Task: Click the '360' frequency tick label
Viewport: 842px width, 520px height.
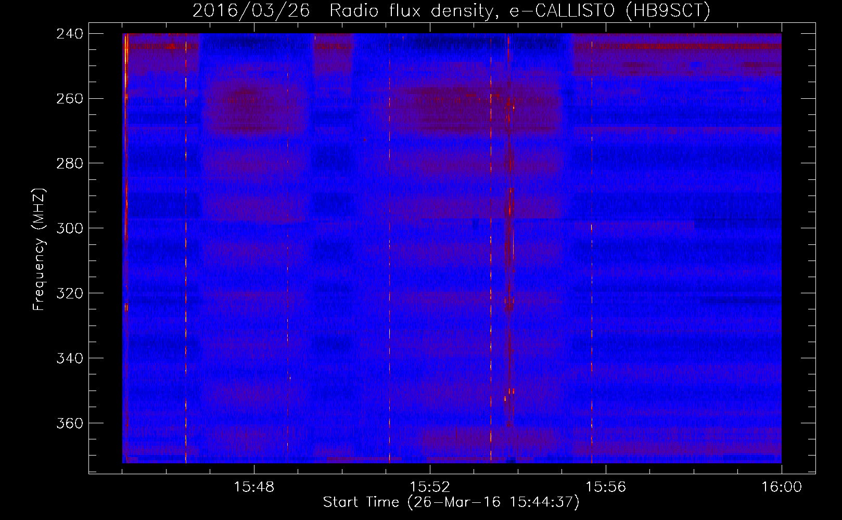Action: click(x=69, y=423)
